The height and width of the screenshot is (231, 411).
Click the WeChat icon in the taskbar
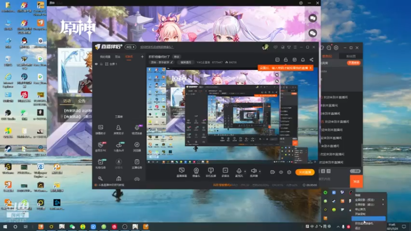point(72,226)
